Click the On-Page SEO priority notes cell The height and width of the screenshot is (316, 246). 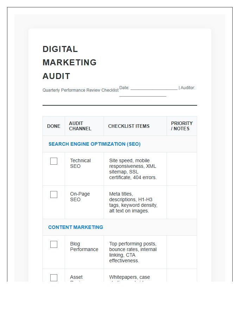[x=182, y=202]
